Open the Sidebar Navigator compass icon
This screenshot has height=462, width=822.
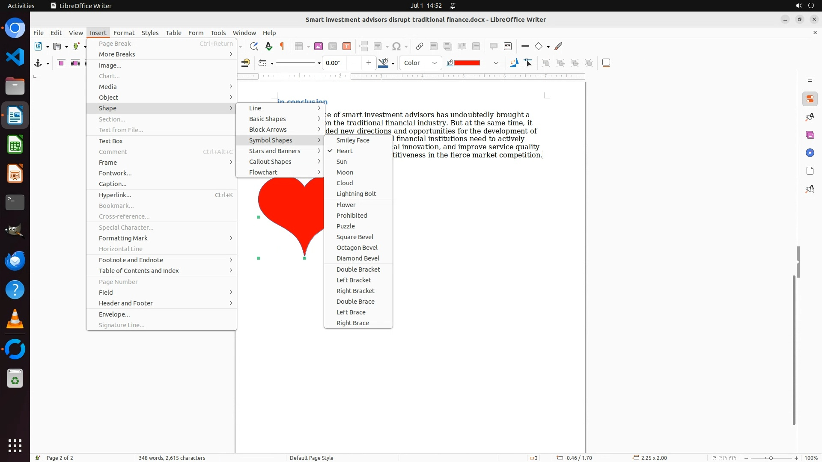coord(810,153)
